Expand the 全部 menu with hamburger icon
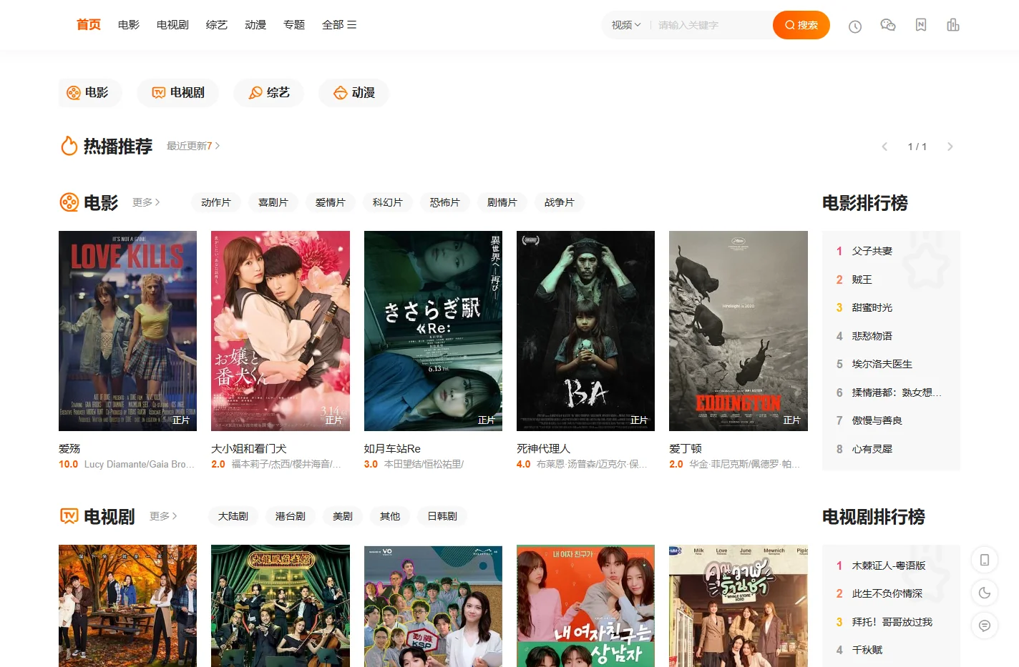Screen dimensions: 1019x667 pyautogui.click(x=339, y=24)
